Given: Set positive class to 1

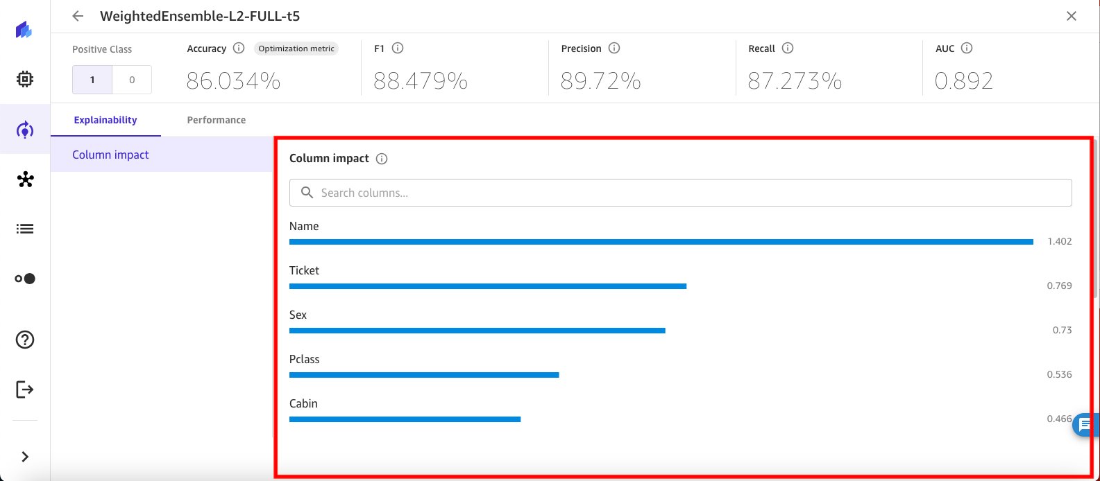Looking at the screenshot, I should coord(92,80).
